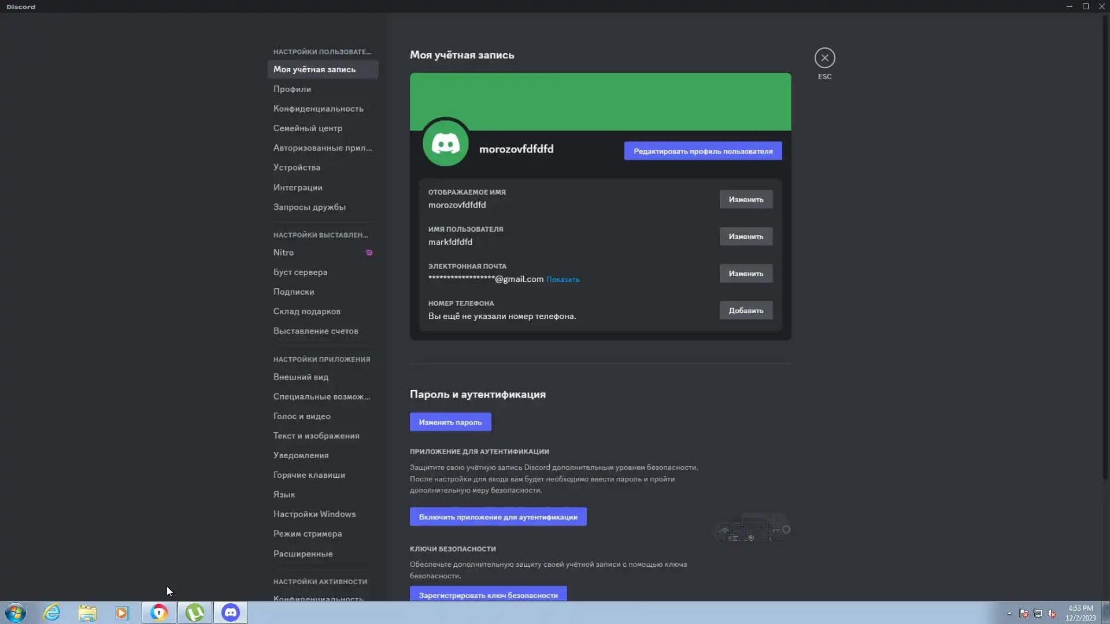Show hidden system tray icons arrow

click(x=1009, y=613)
